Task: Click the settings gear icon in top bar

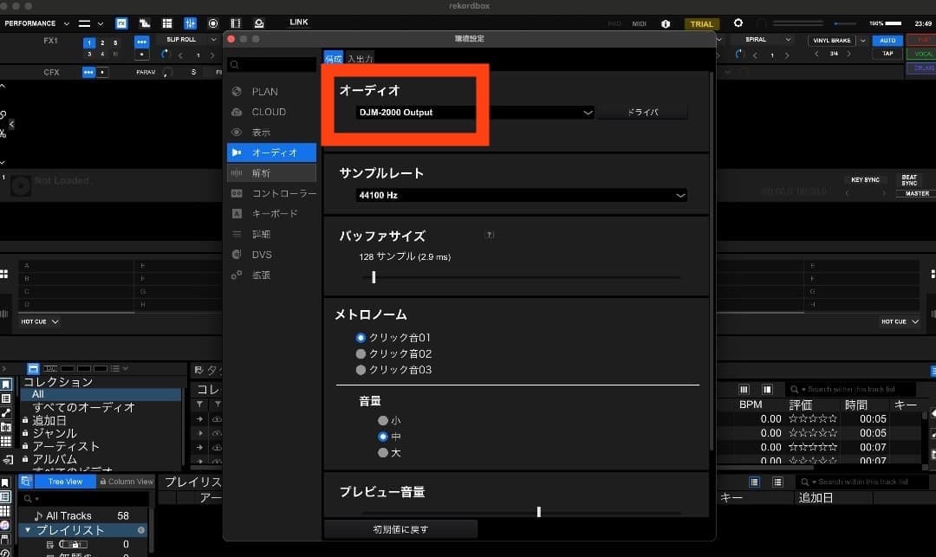Action: coord(738,23)
